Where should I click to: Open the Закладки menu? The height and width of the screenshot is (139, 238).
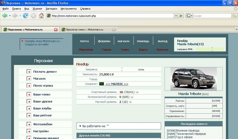click(51, 9)
